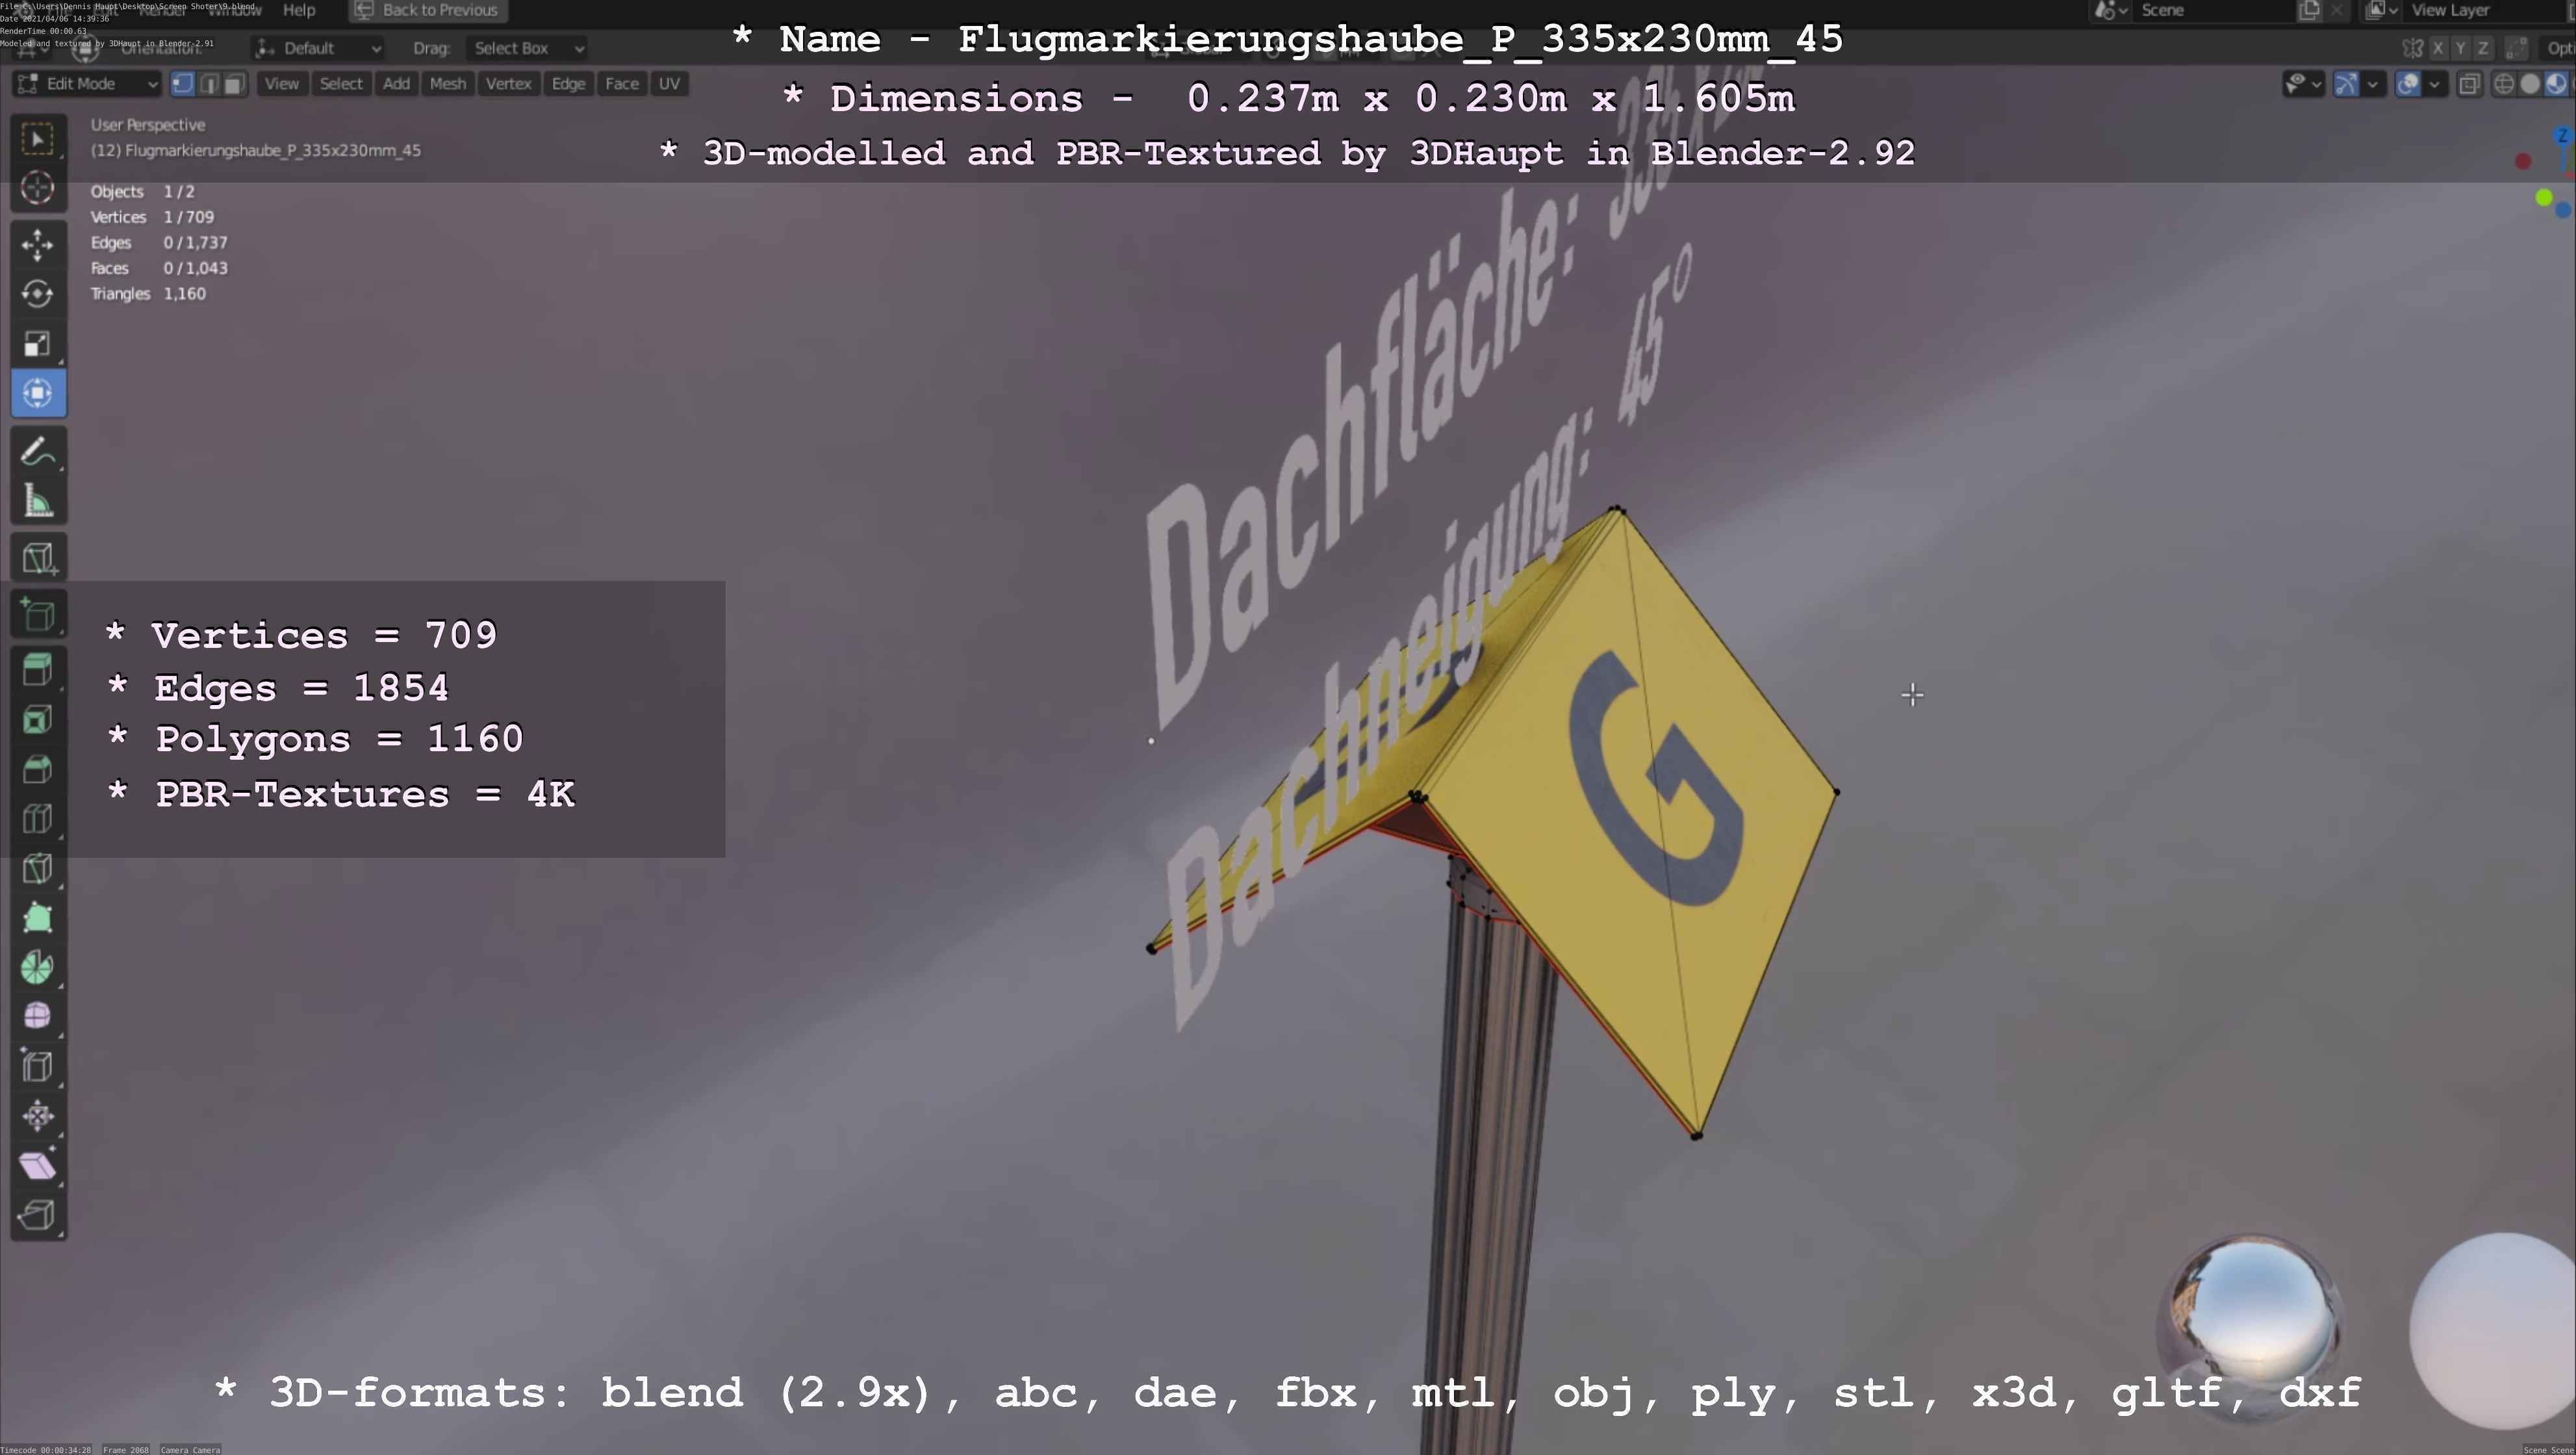Image resolution: width=2576 pixels, height=1455 pixels.
Task: Click the new scene copy button
Action: pos(2310,10)
